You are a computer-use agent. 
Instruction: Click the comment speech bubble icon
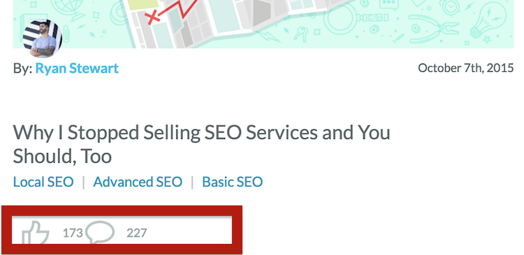[x=100, y=232]
